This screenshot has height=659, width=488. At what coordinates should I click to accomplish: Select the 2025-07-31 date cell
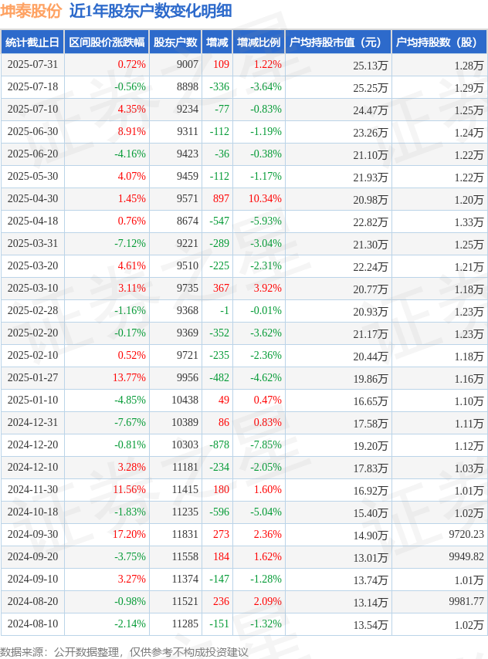(x=32, y=64)
